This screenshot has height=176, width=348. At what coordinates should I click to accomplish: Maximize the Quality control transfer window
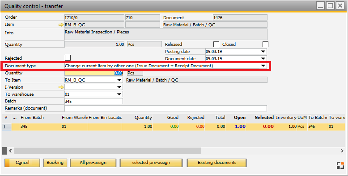tap(330, 5)
